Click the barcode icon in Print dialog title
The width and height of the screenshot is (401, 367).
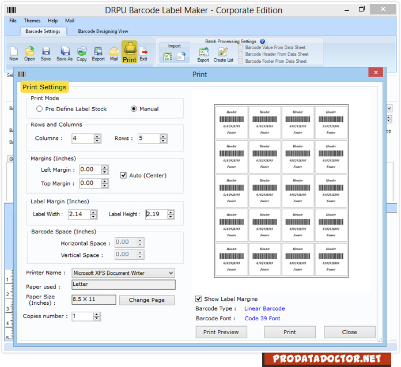click(x=22, y=74)
